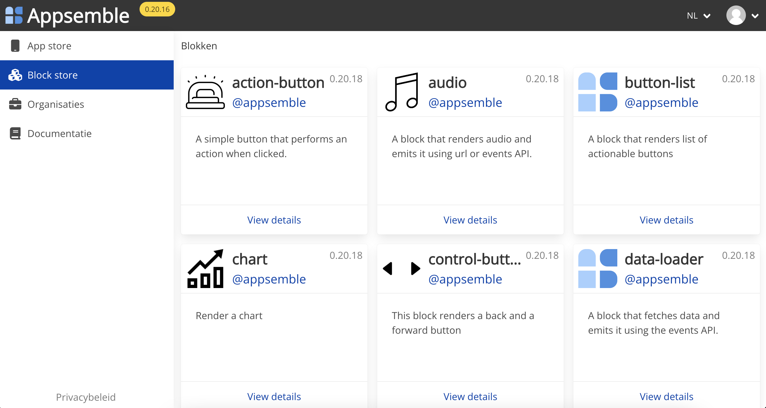This screenshot has width=766, height=408.
Task: Open @appsemble link on action-button card
Action: 269,103
